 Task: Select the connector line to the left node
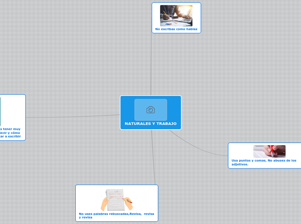[x=74, y=117]
